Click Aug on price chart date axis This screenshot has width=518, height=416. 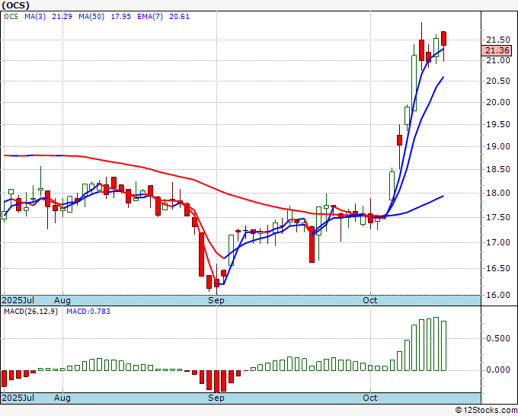click(x=62, y=300)
